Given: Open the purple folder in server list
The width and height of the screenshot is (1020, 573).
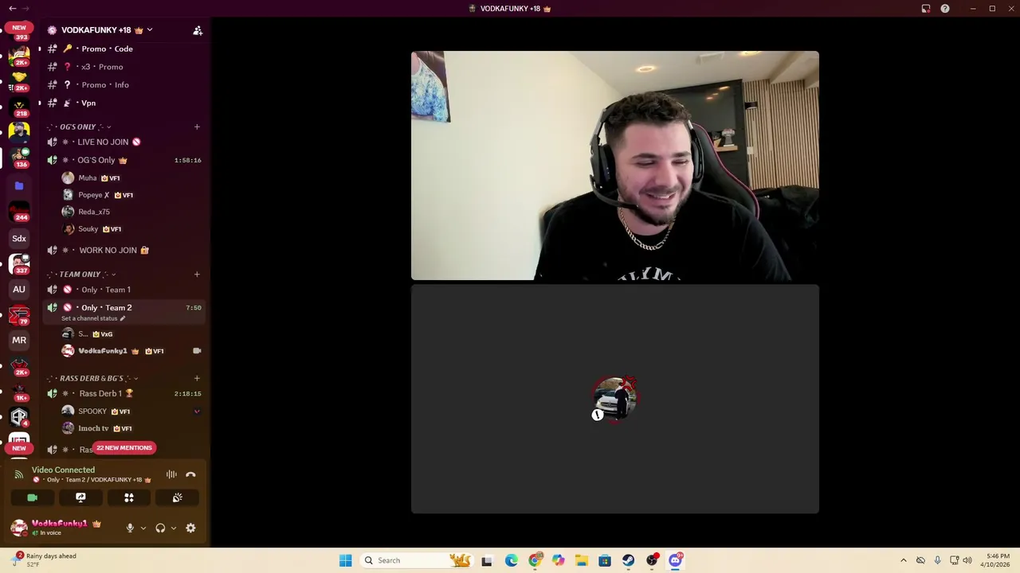Looking at the screenshot, I should 19,185.
